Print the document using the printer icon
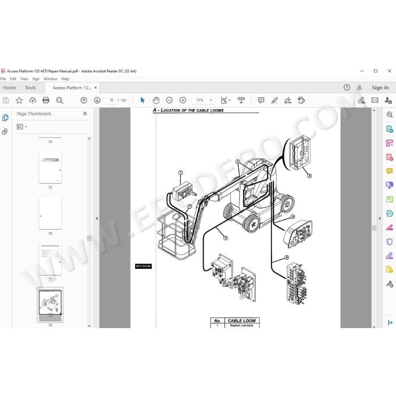Image resolution: width=396 pixels, height=396 pixels. click(46, 100)
